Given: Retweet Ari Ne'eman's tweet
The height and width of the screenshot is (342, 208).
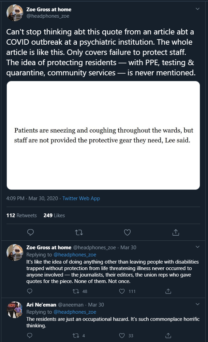Looking at the screenshot, I should [76, 336].
